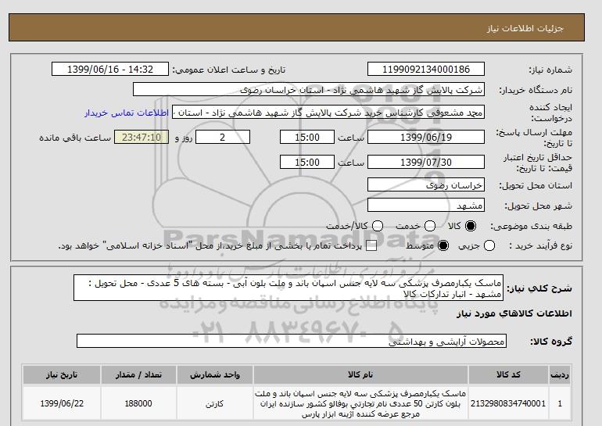Click the header title جزئیات اطلاعات نیاز
The height and width of the screenshot is (426, 602).
pos(525,28)
